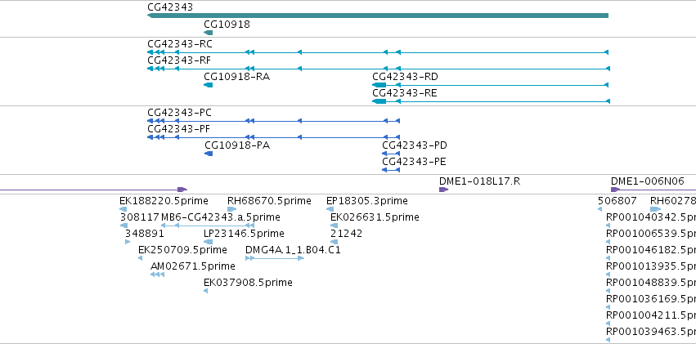This screenshot has height=344, width=696.
Task: Select the CG42343-RF transcript
Action: point(379,69)
